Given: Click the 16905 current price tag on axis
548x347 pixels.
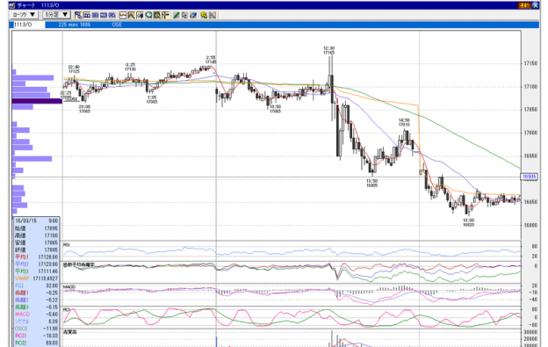Looking at the screenshot, I should click(529, 177).
